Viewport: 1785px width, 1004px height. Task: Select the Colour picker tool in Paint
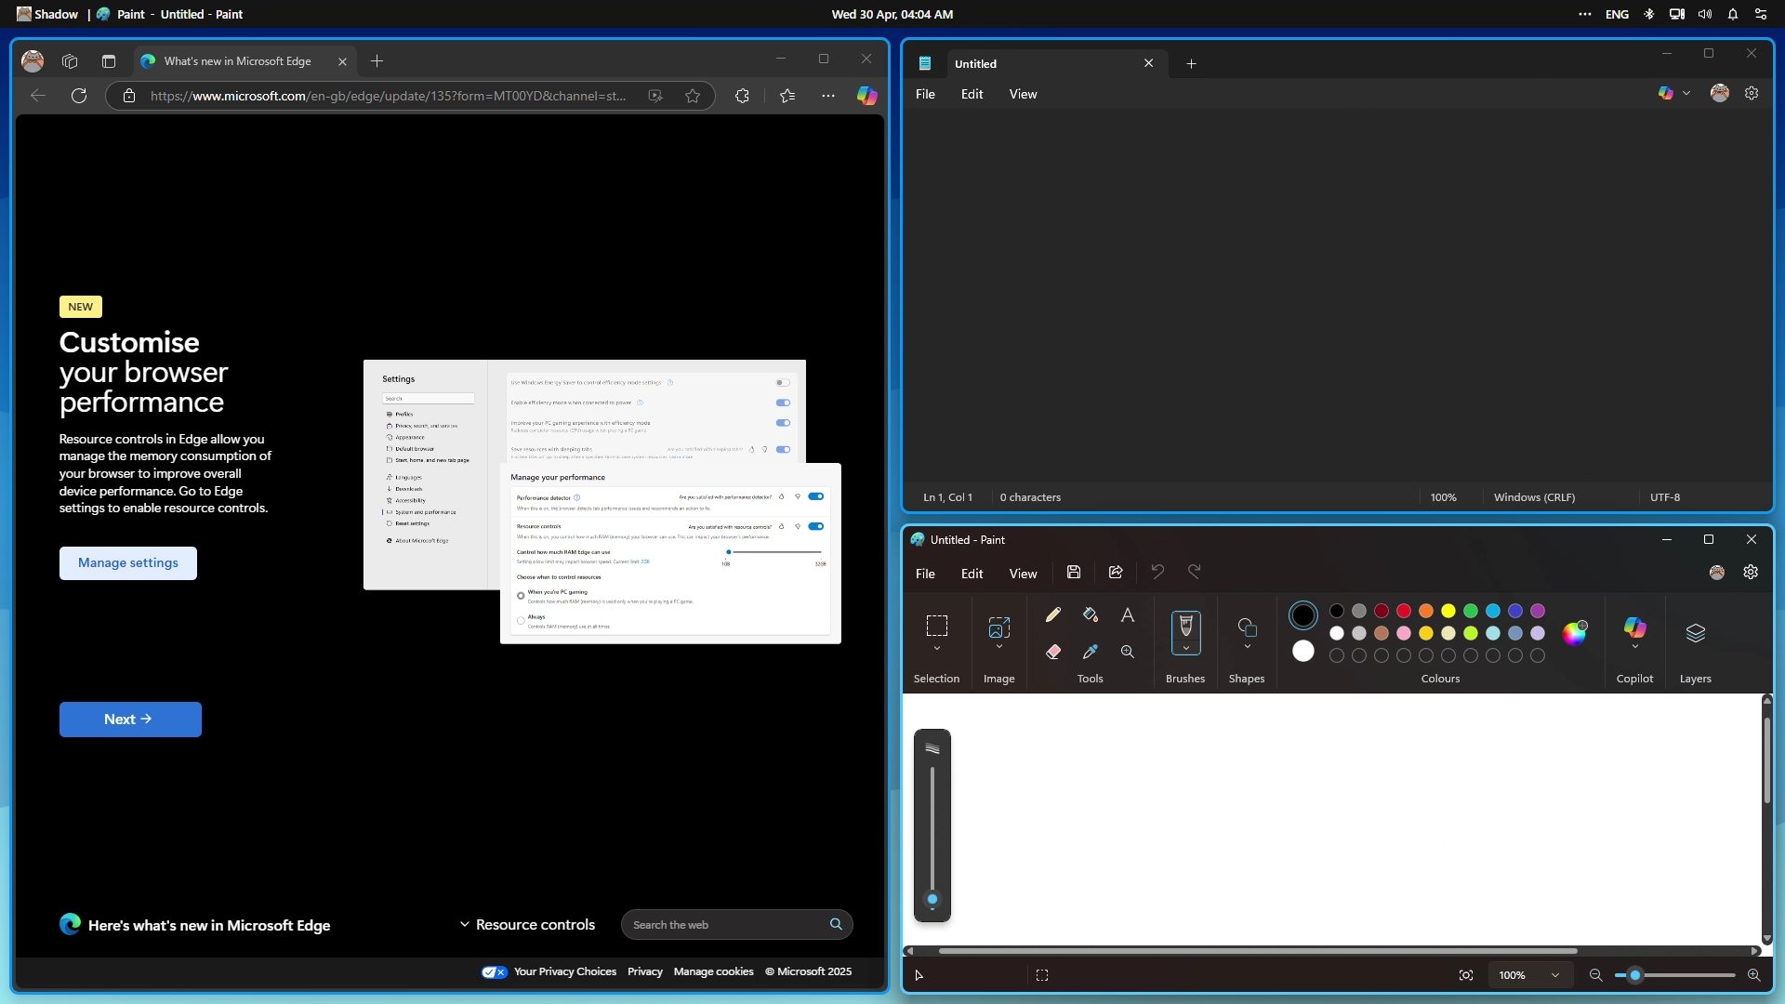[1091, 652]
